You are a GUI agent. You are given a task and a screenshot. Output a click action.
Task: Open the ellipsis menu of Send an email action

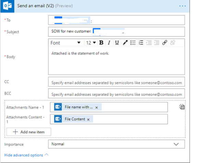click(x=182, y=6)
